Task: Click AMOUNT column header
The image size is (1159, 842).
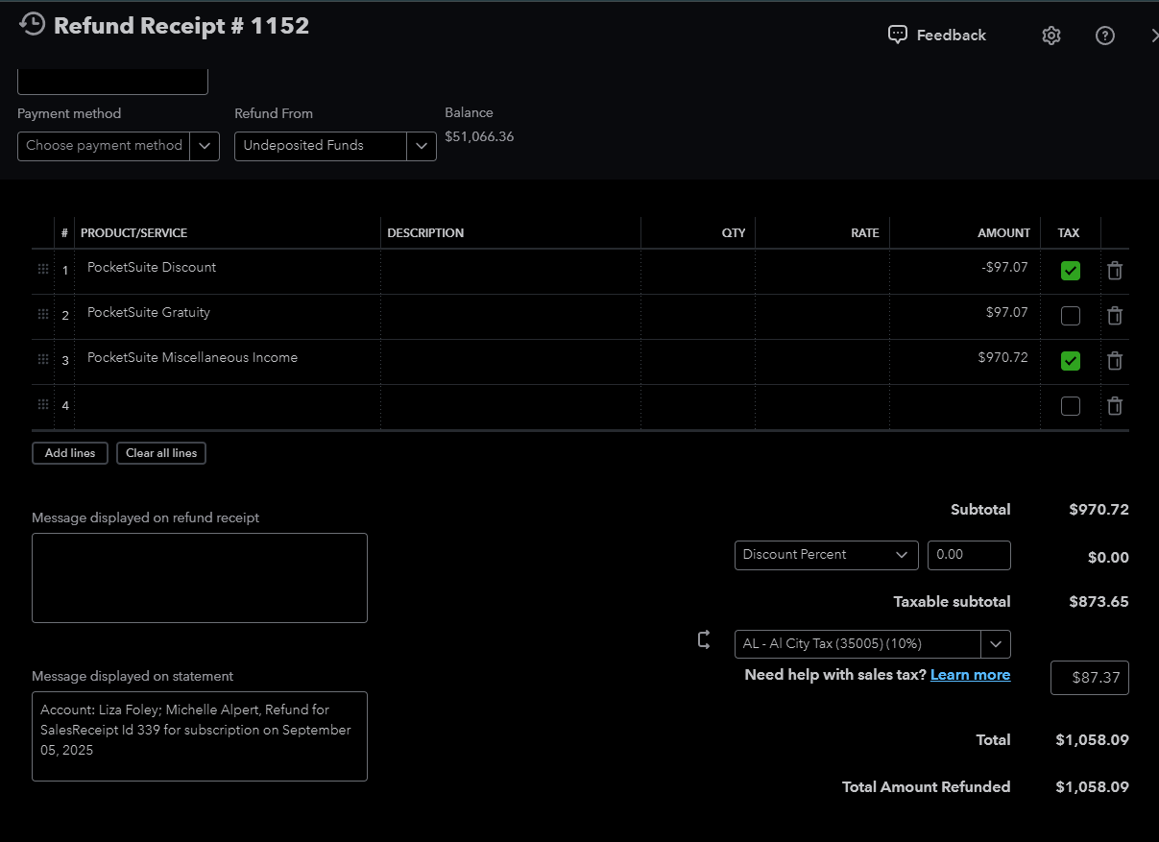Action: (1003, 233)
